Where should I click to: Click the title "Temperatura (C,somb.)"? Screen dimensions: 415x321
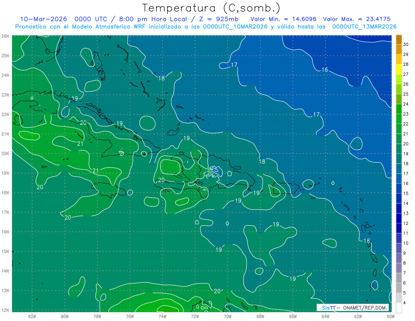click(x=211, y=8)
